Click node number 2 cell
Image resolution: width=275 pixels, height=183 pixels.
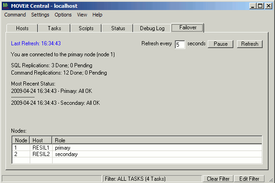coord(21,154)
